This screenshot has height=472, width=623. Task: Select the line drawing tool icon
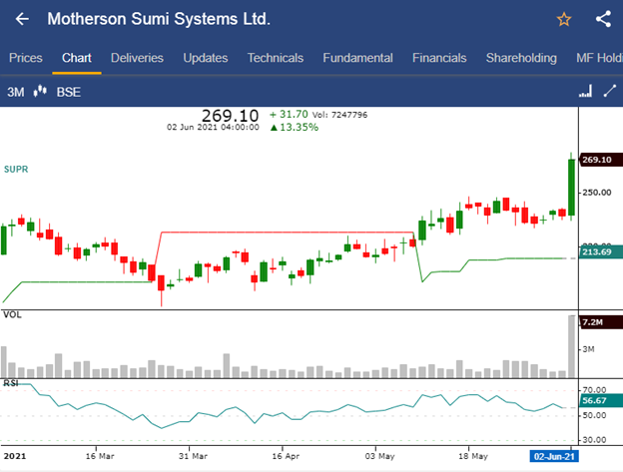pyautogui.click(x=610, y=91)
